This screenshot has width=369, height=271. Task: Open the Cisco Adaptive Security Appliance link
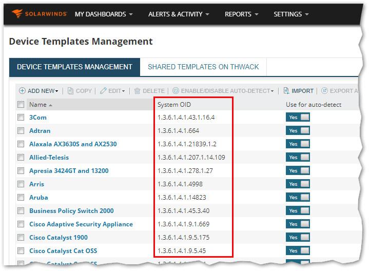coord(81,224)
